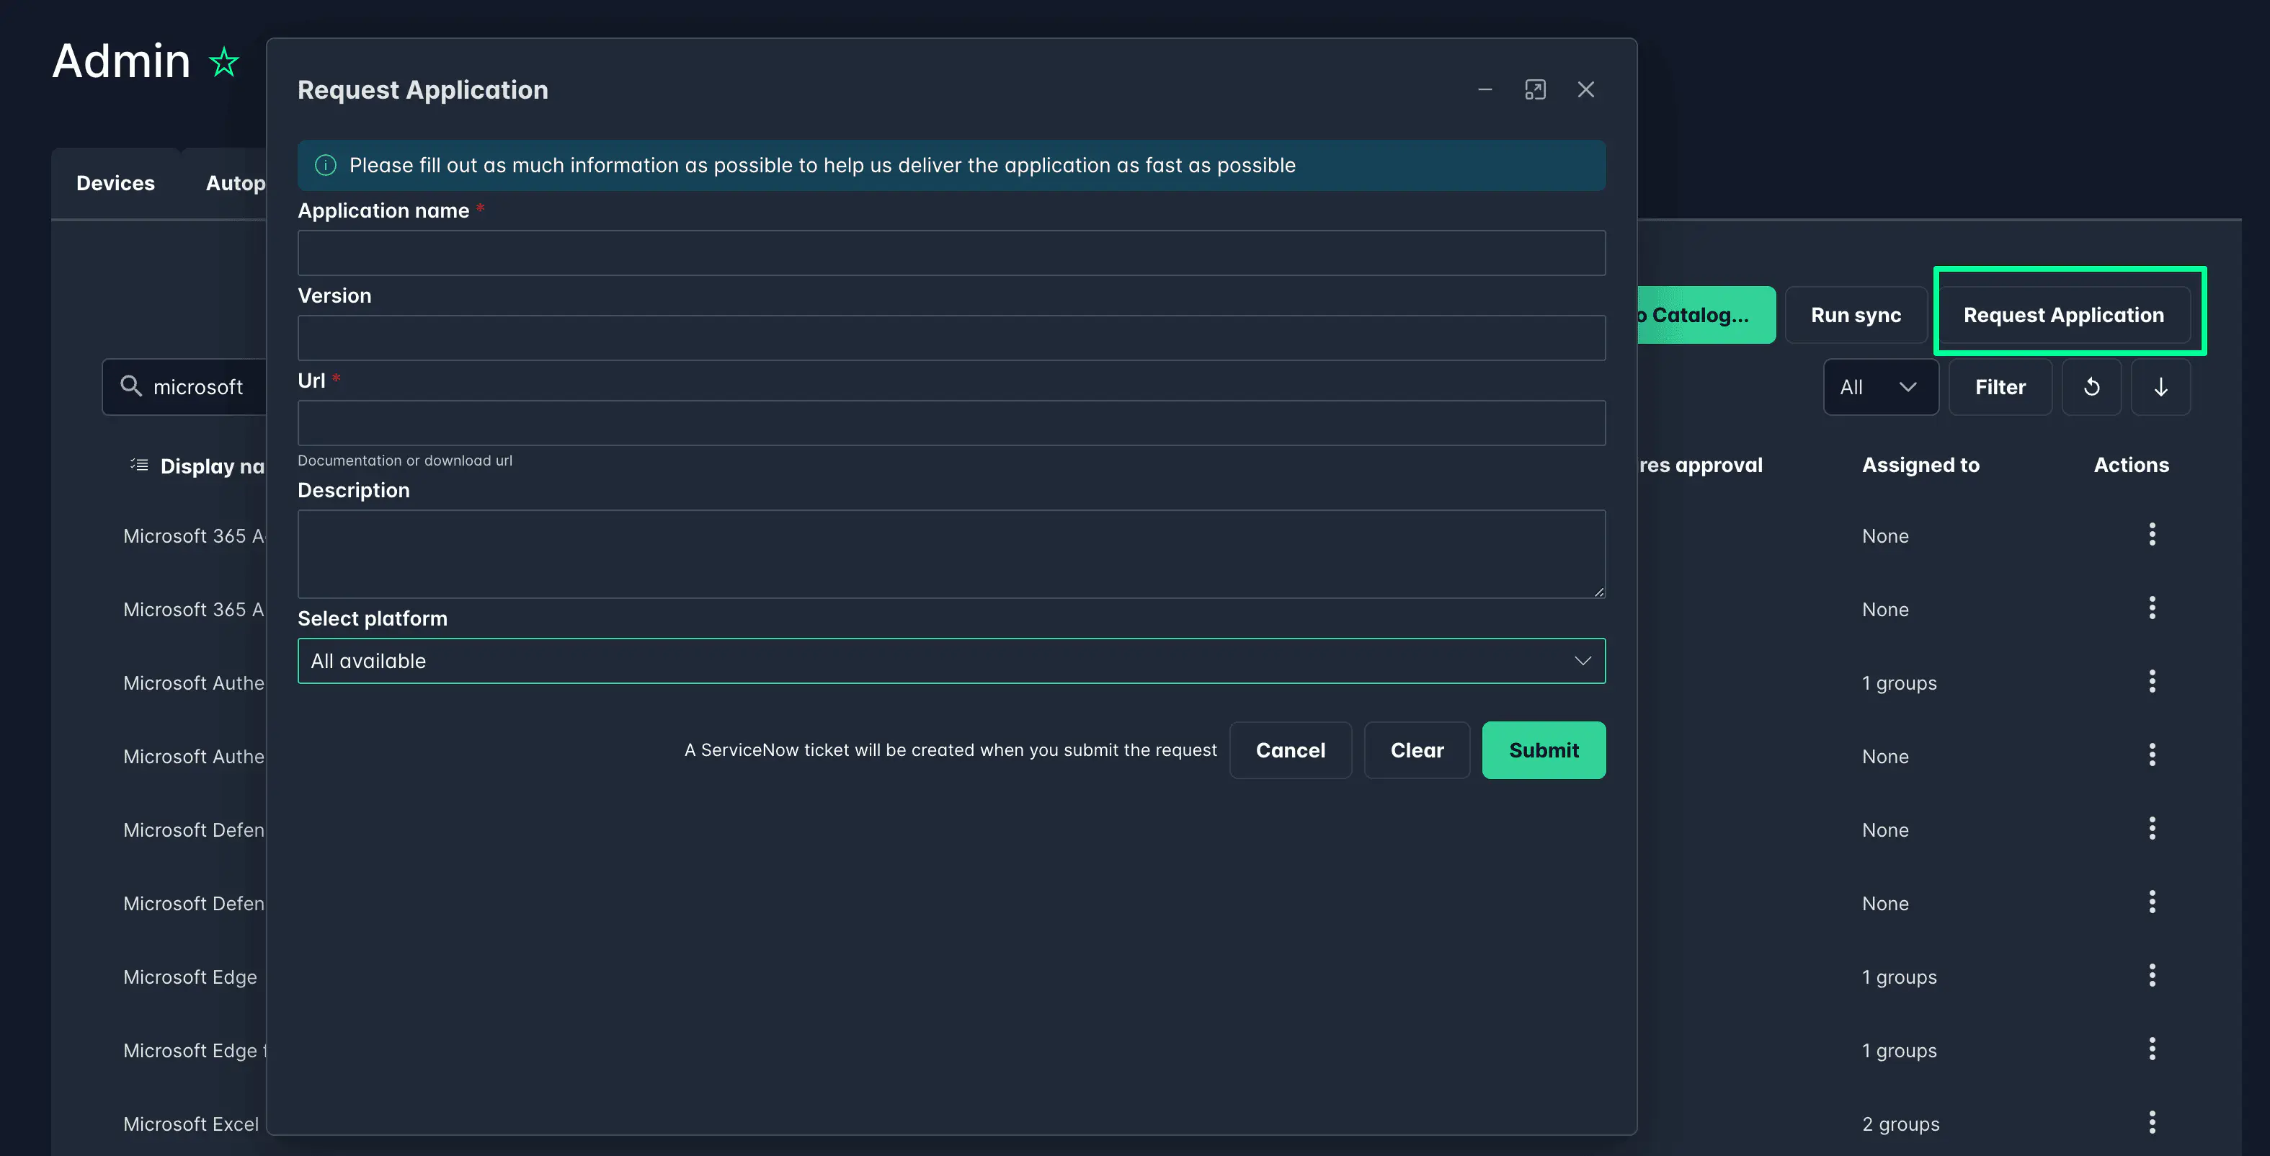Screen dimensions: 2270x1156
Task: Open three-dot menu for Microsoft Excel row
Action: click(x=2152, y=1123)
